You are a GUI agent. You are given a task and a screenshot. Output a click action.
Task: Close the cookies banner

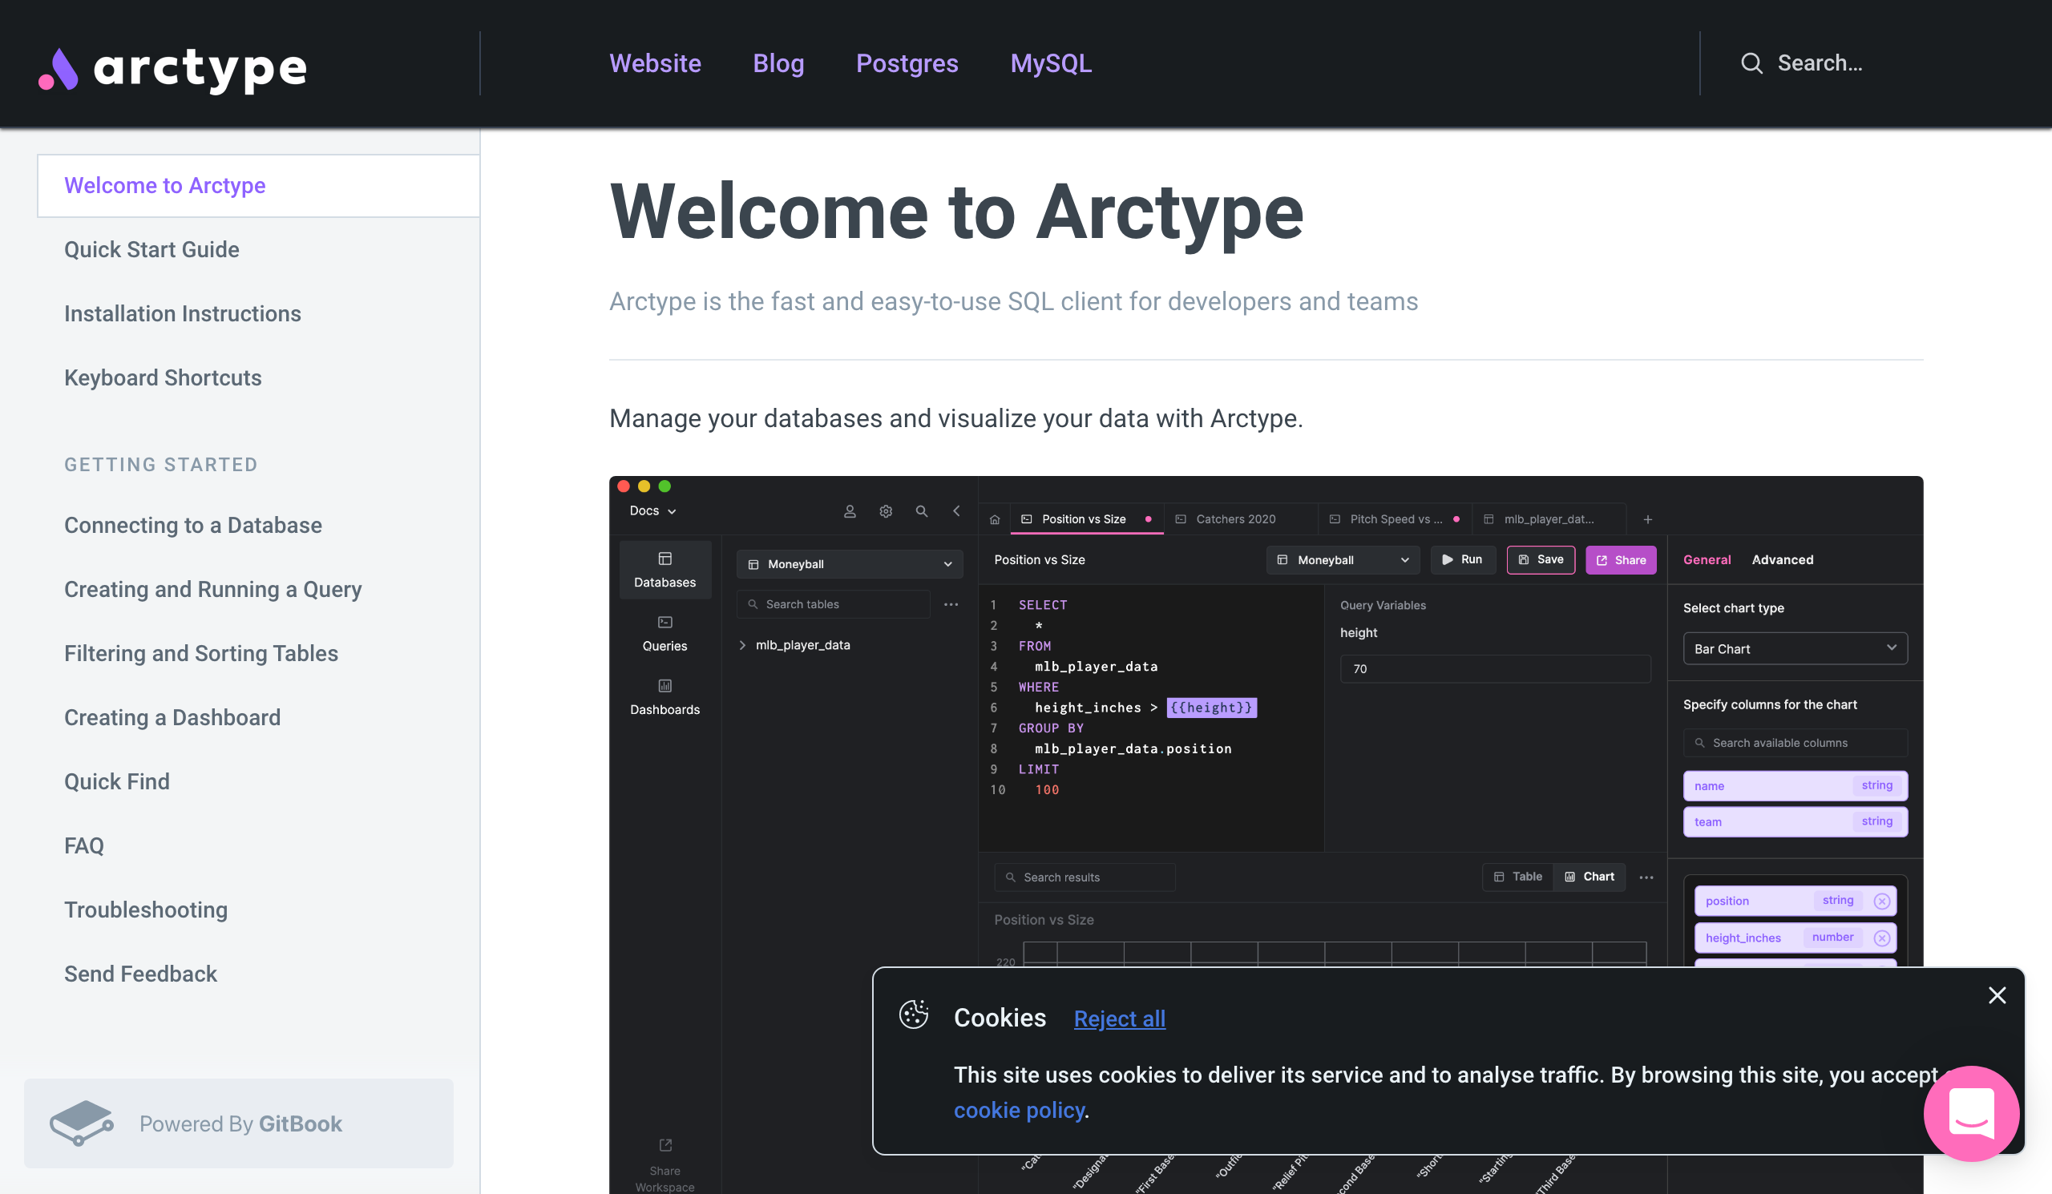1997,994
